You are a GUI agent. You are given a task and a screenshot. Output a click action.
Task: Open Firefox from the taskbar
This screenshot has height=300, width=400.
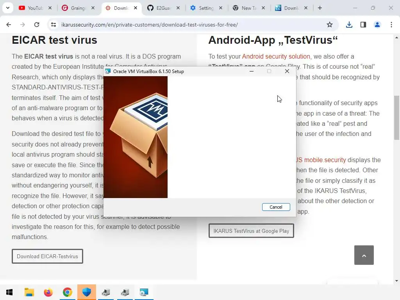click(x=48, y=292)
